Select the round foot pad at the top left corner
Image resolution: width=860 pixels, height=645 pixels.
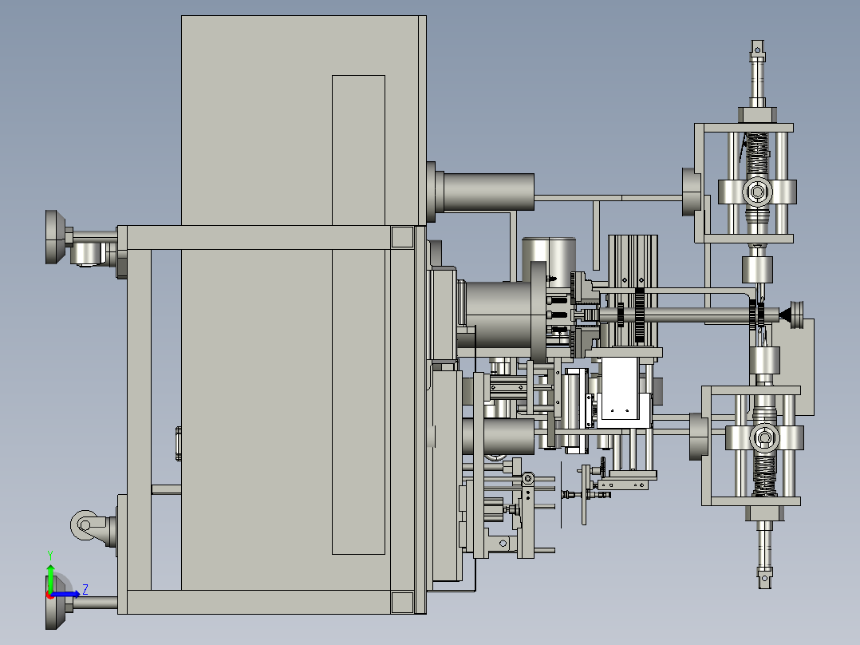(x=55, y=236)
